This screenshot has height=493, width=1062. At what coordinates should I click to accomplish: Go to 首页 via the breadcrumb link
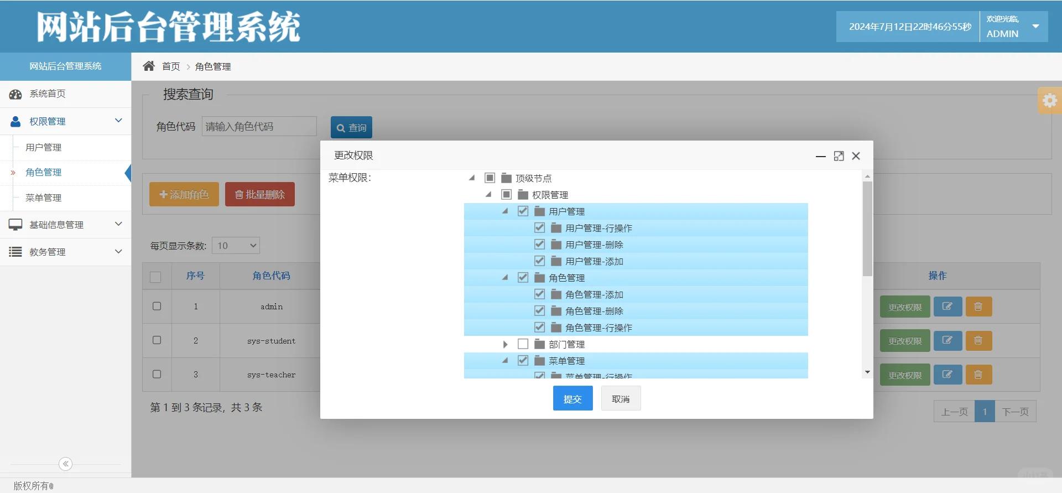click(x=171, y=66)
